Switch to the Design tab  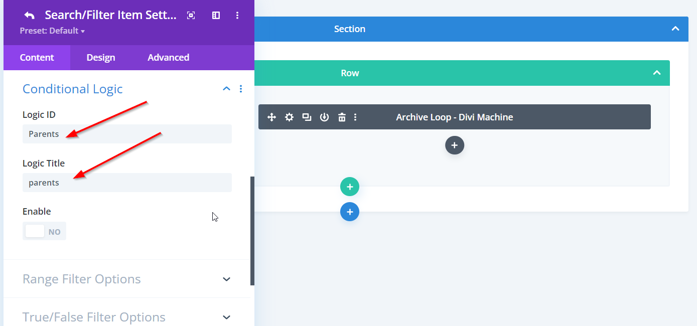(101, 58)
